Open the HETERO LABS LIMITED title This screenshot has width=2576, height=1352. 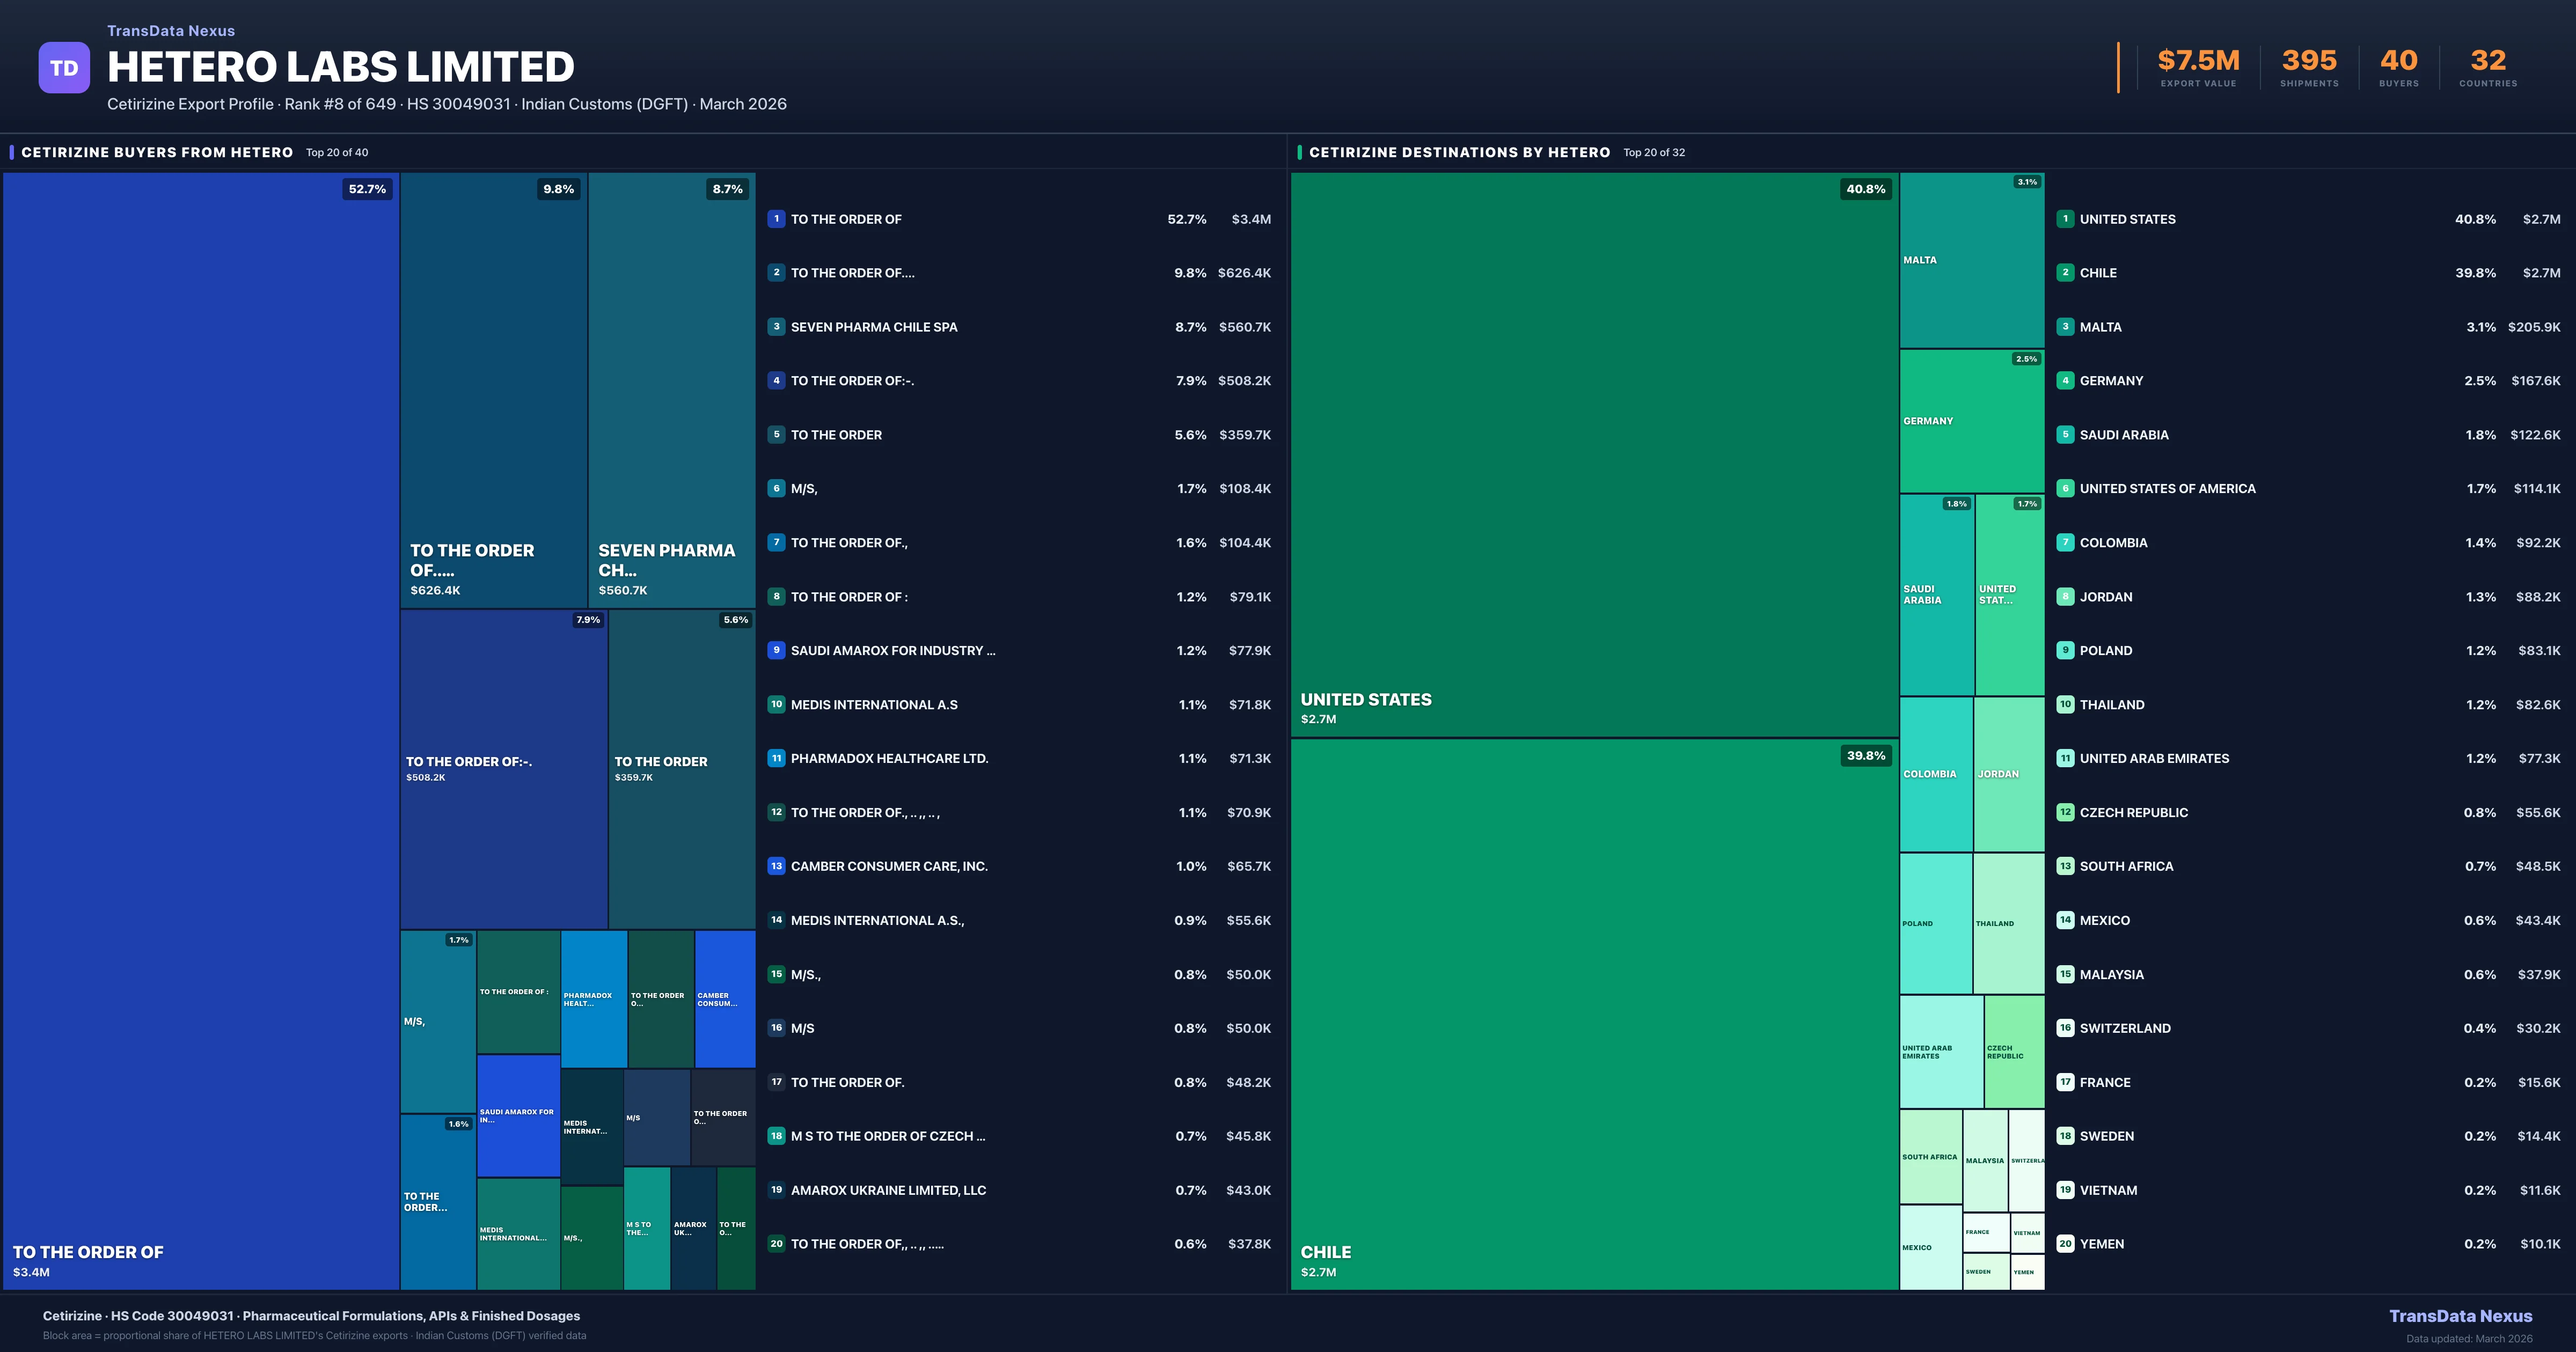[340, 67]
